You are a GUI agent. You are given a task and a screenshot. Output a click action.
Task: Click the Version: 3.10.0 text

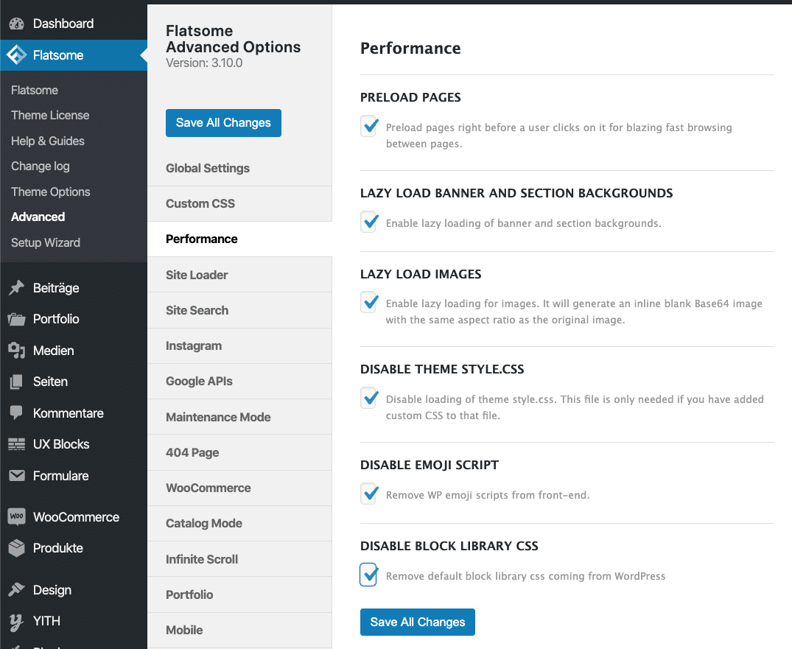[x=204, y=63]
